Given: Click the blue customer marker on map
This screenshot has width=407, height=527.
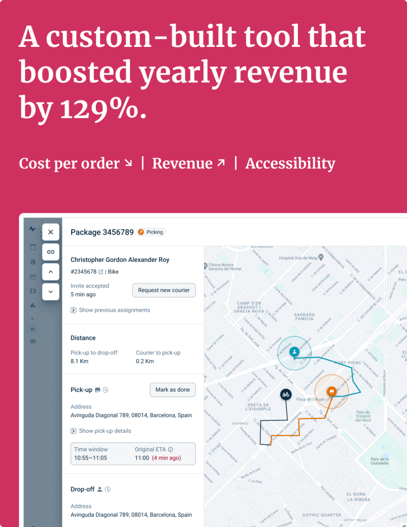Looking at the screenshot, I should 294,352.
